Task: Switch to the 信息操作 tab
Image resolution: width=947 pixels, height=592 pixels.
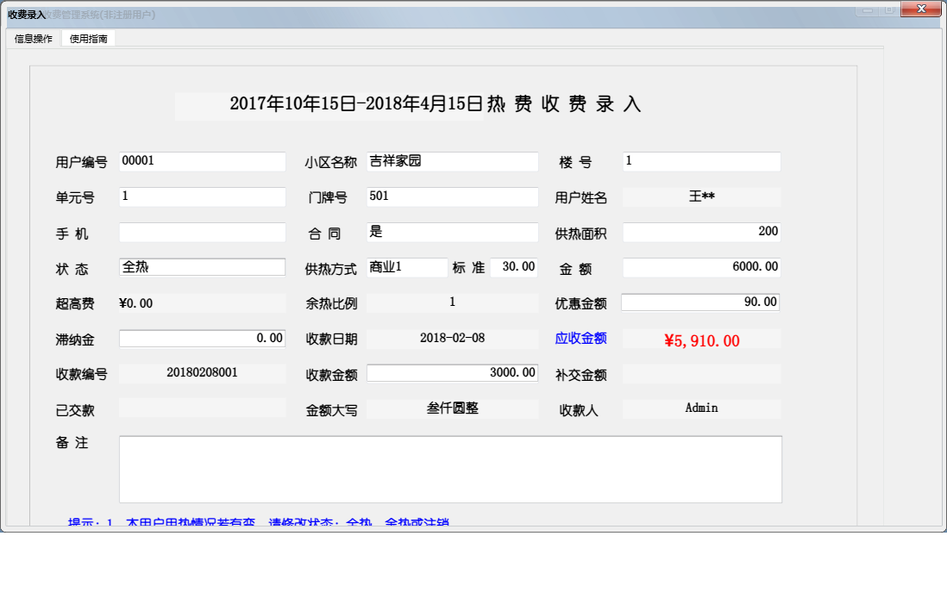Action: coord(32,38)
